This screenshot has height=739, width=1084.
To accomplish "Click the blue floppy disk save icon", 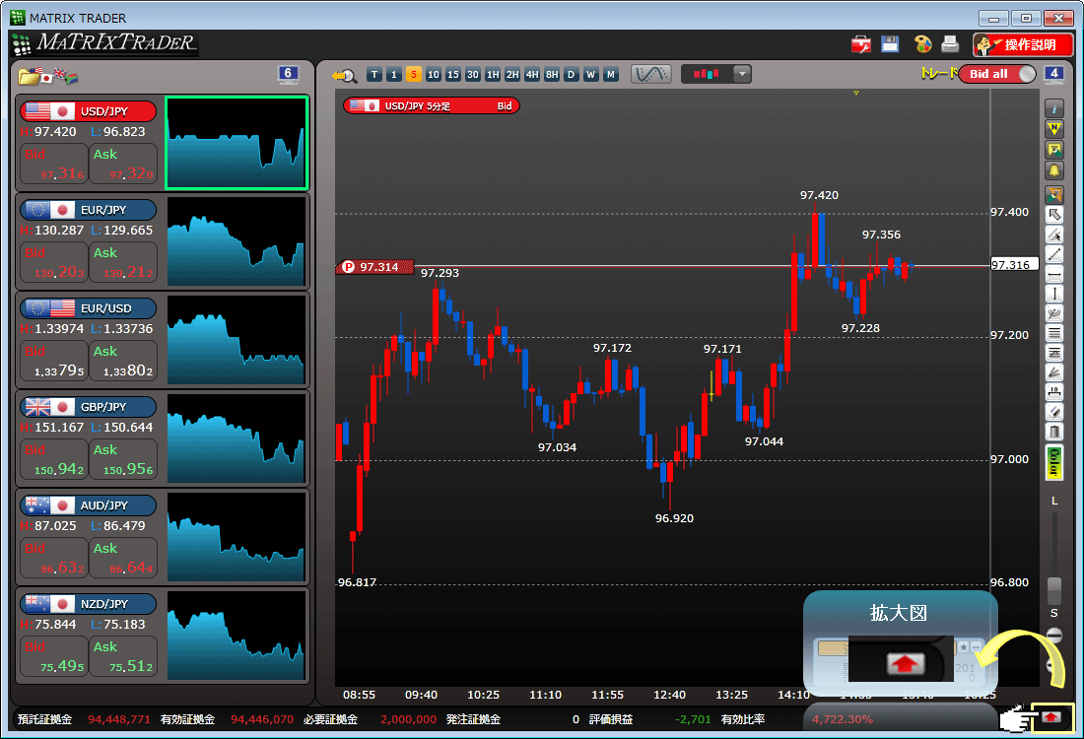I will click(x=890, y=44).
